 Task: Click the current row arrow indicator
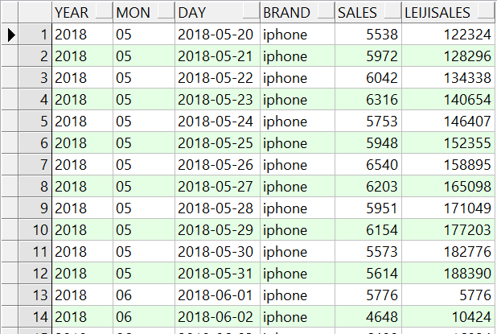coord(11,35)
